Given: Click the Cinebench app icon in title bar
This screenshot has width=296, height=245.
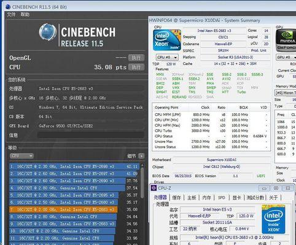Looking at the screenshot, I should point(8,7).
